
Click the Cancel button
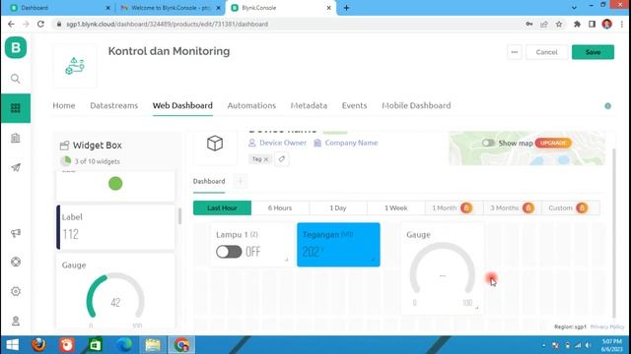546,52
